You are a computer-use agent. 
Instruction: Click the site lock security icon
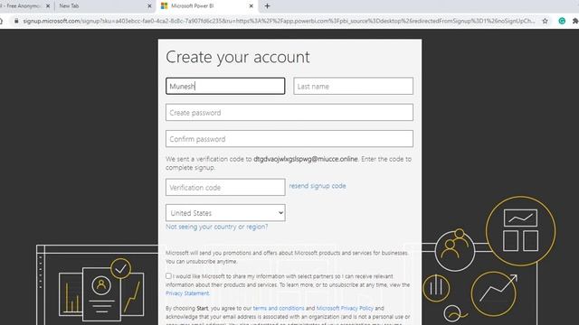click(x=16, y=21)
